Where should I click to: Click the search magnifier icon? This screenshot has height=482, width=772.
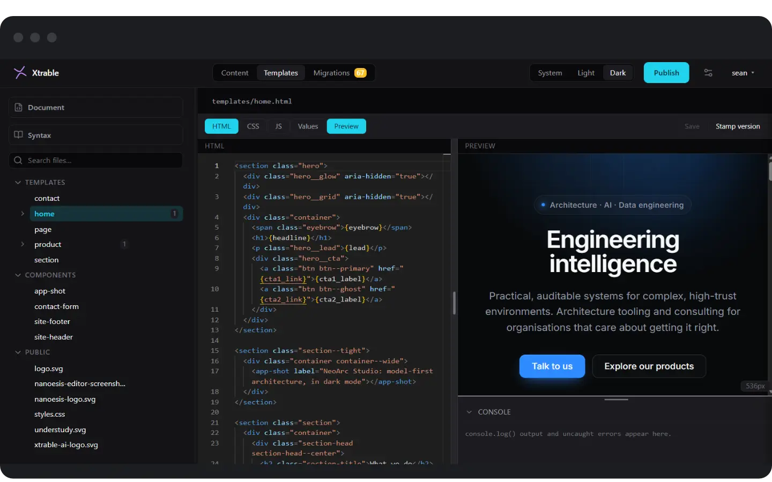click(18, 160)
